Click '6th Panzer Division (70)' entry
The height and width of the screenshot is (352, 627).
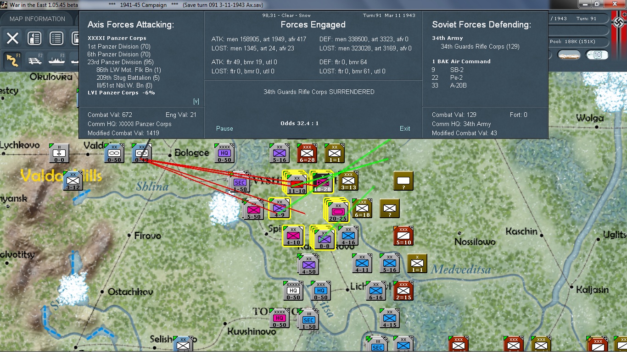click(119, 54)
